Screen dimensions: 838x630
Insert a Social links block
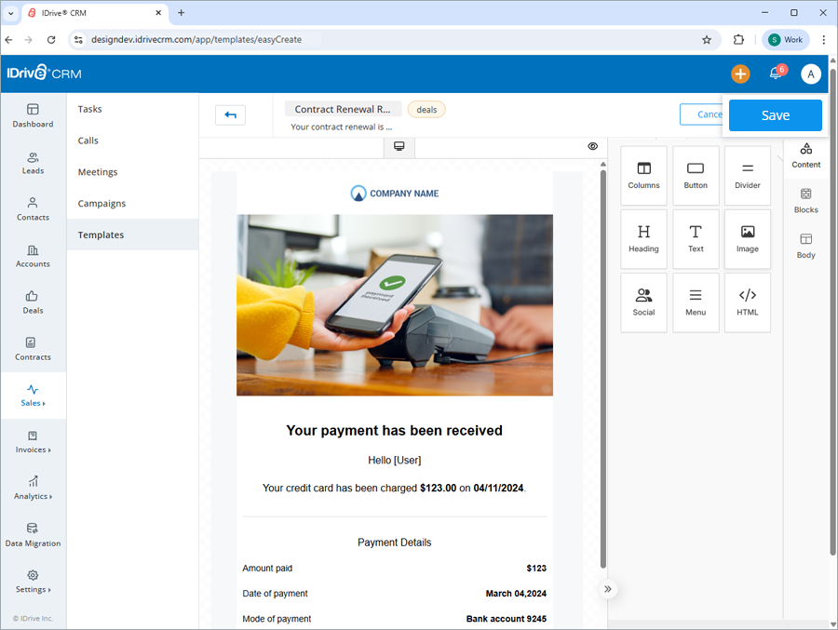tap(643, 302)
